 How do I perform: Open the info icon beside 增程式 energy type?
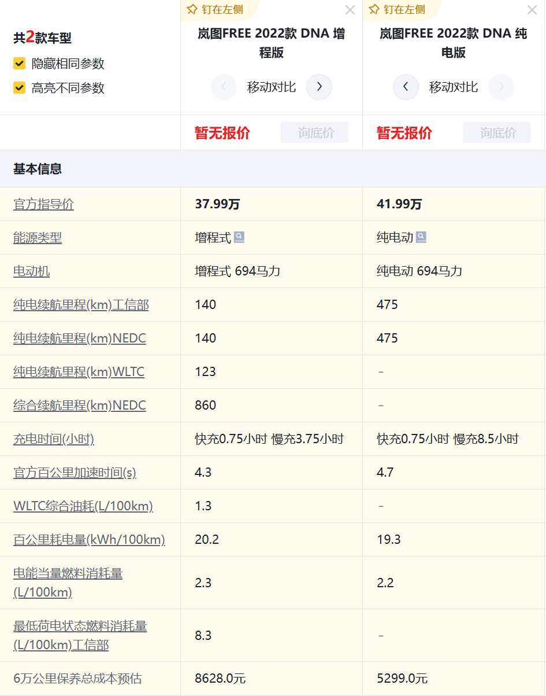[239, 237]
